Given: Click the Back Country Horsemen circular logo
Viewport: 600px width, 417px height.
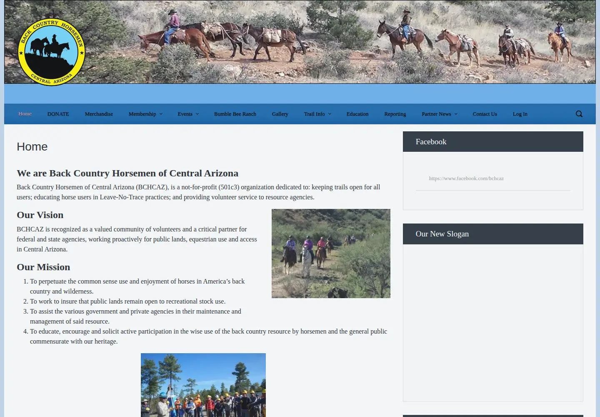Looking at the screenshot, I should [x=52, y=52].
